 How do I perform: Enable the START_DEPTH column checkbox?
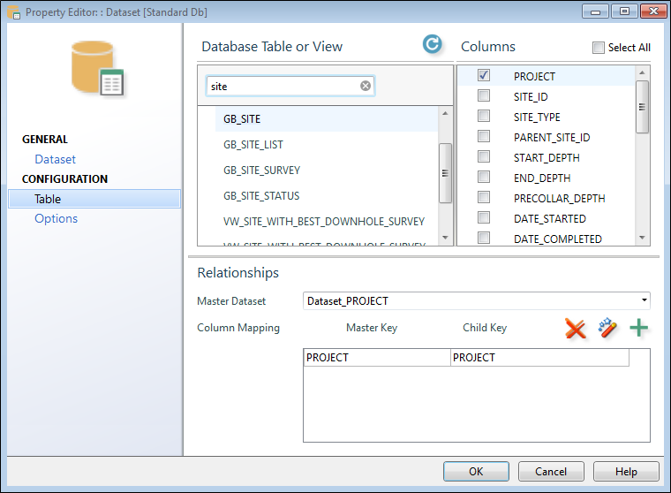point(484,156)
